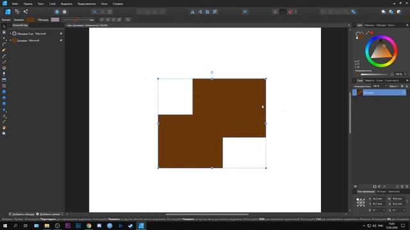Image resolution: width=410 pixels, height=230 pixels.
Task: Open the blend mode dropdown in Layers panel
Action: click(x=394, y=86)
